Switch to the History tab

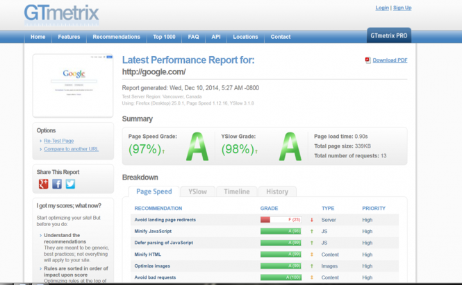277,192
